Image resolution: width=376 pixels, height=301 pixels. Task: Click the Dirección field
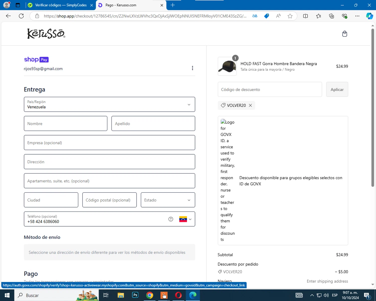click(110, 162)
